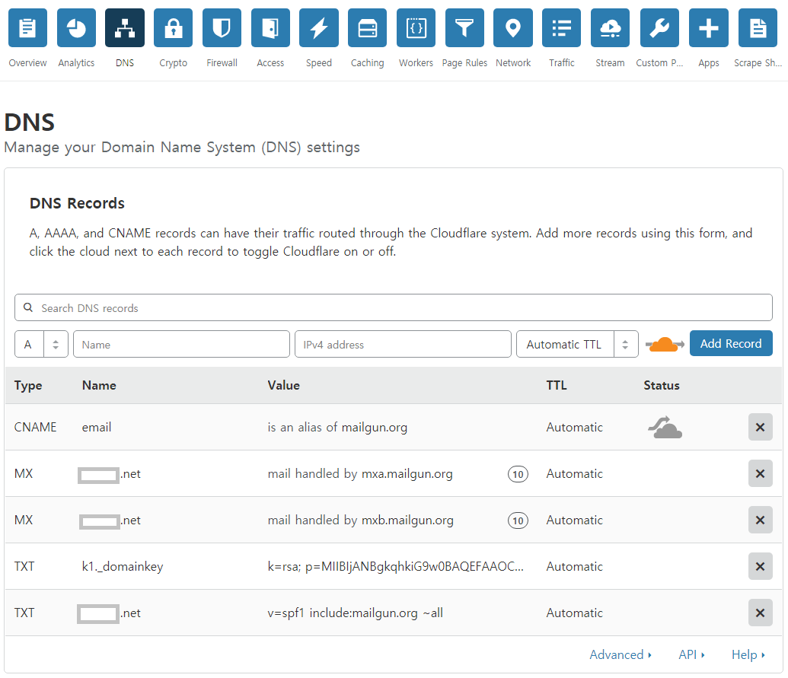Edit value 'v=spf1 include:mailgun.org ~all'

(355, 613)
